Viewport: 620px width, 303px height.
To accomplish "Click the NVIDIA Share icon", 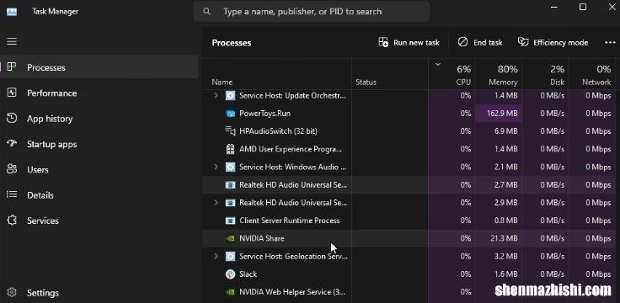I will point(230,238).
